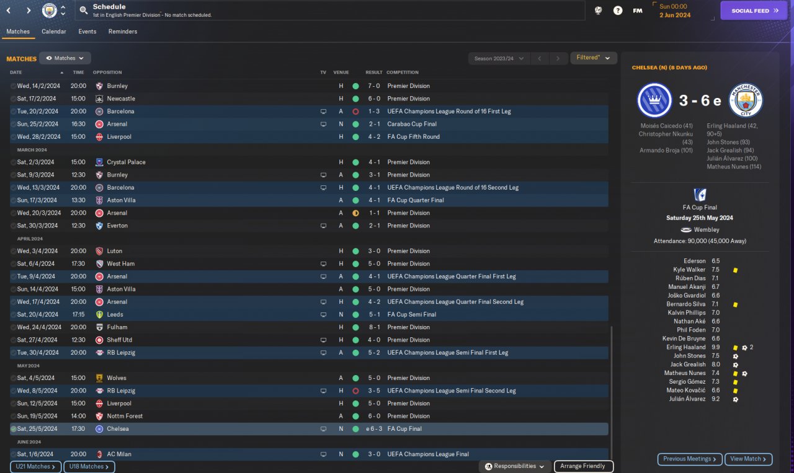794x473 pixels.
Task: Click the TV icon on Carabao Cup Final row
Action: point(323,124)
